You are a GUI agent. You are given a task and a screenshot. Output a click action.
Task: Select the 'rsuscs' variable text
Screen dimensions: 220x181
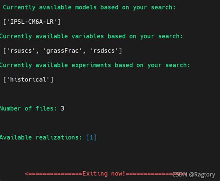[21, 51]
